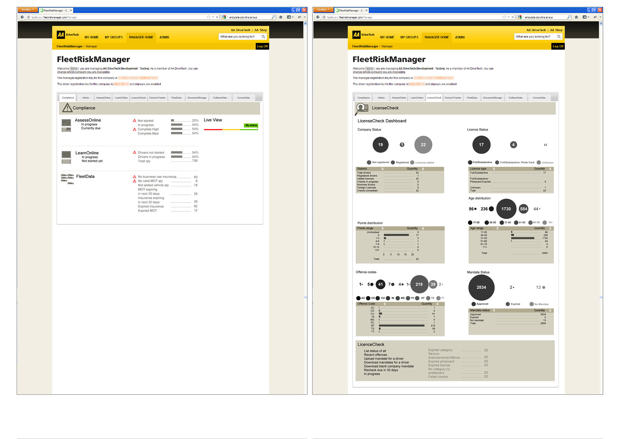
Task: Select ADMIN menu in right window
Action: 460,38
